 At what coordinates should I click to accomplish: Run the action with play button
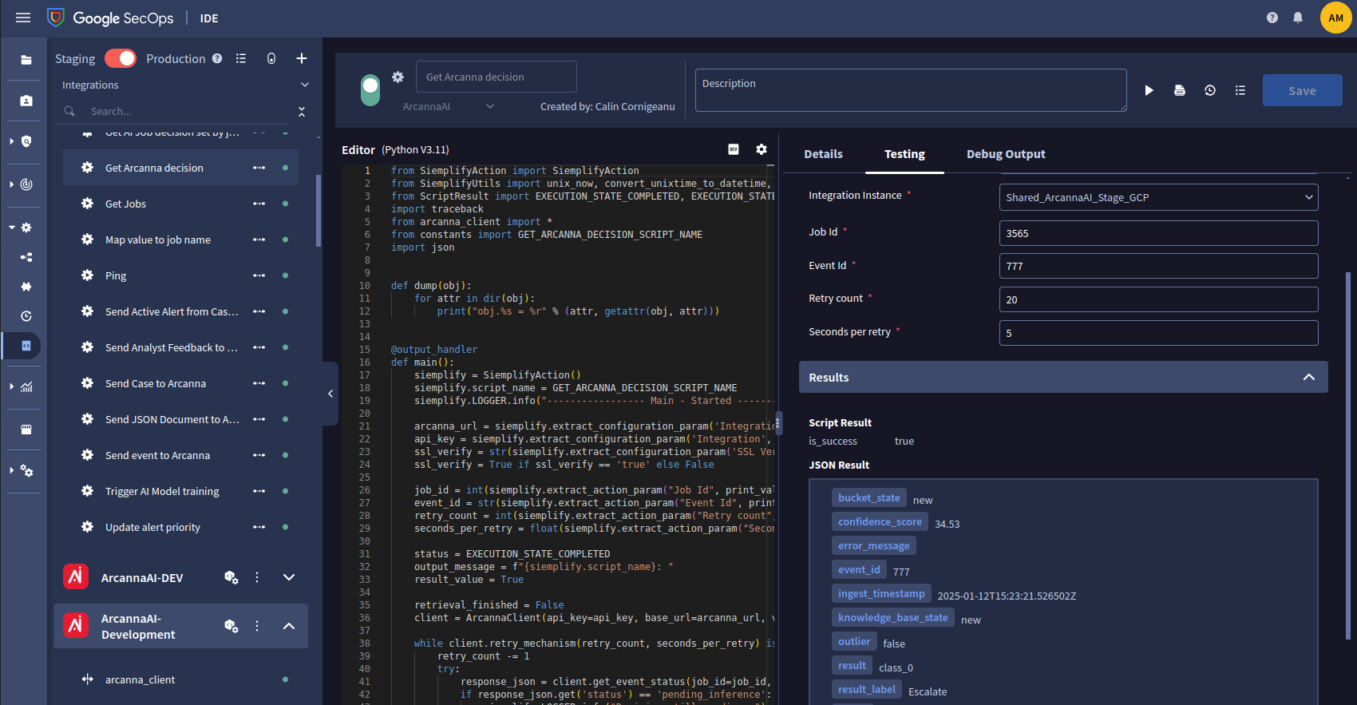tap(1149, 90)
